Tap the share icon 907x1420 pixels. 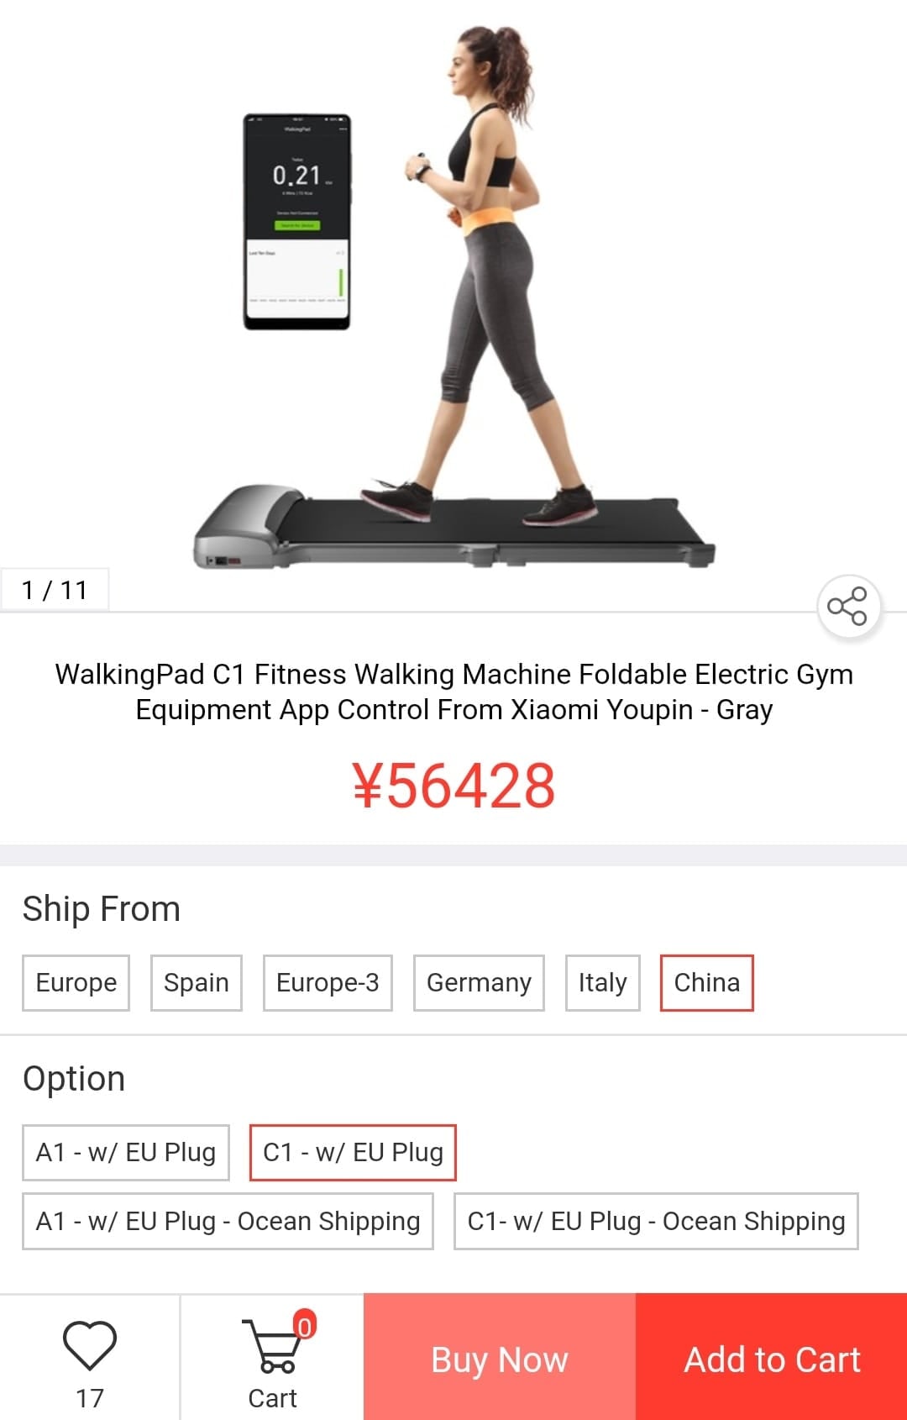848,606
